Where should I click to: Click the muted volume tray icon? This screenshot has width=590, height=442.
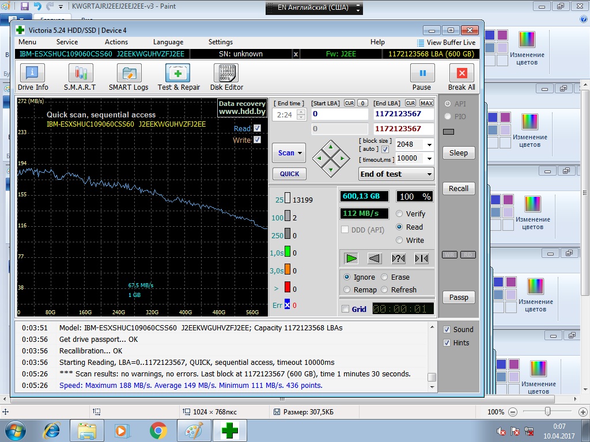pos(501,431)
